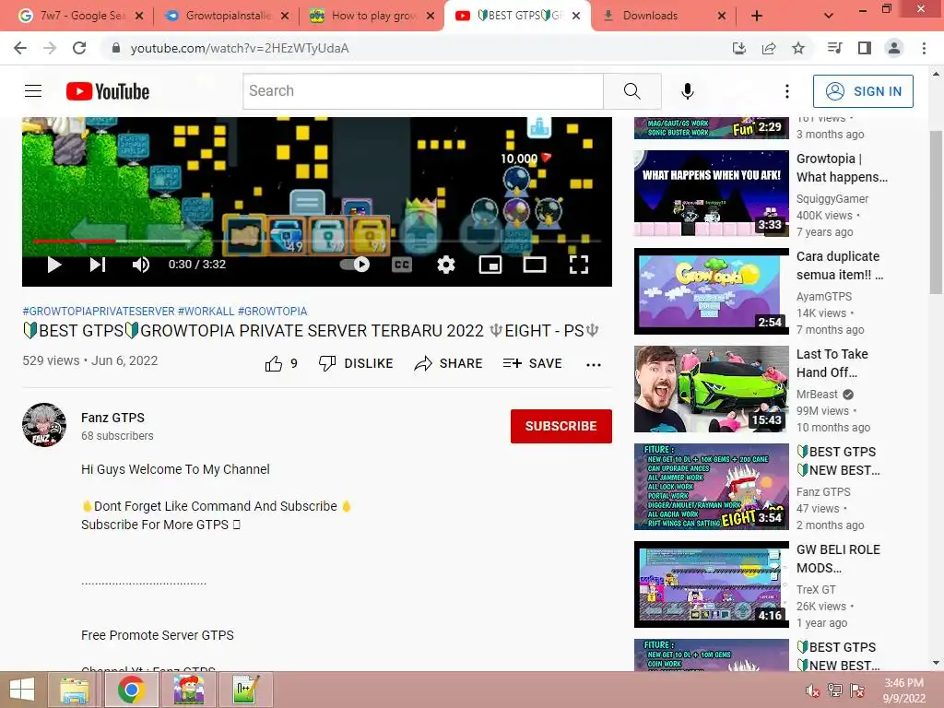Open the 'Cara duplicate semua item' video thumbnail
Screen dimensions: 944x708
[712, 290]
